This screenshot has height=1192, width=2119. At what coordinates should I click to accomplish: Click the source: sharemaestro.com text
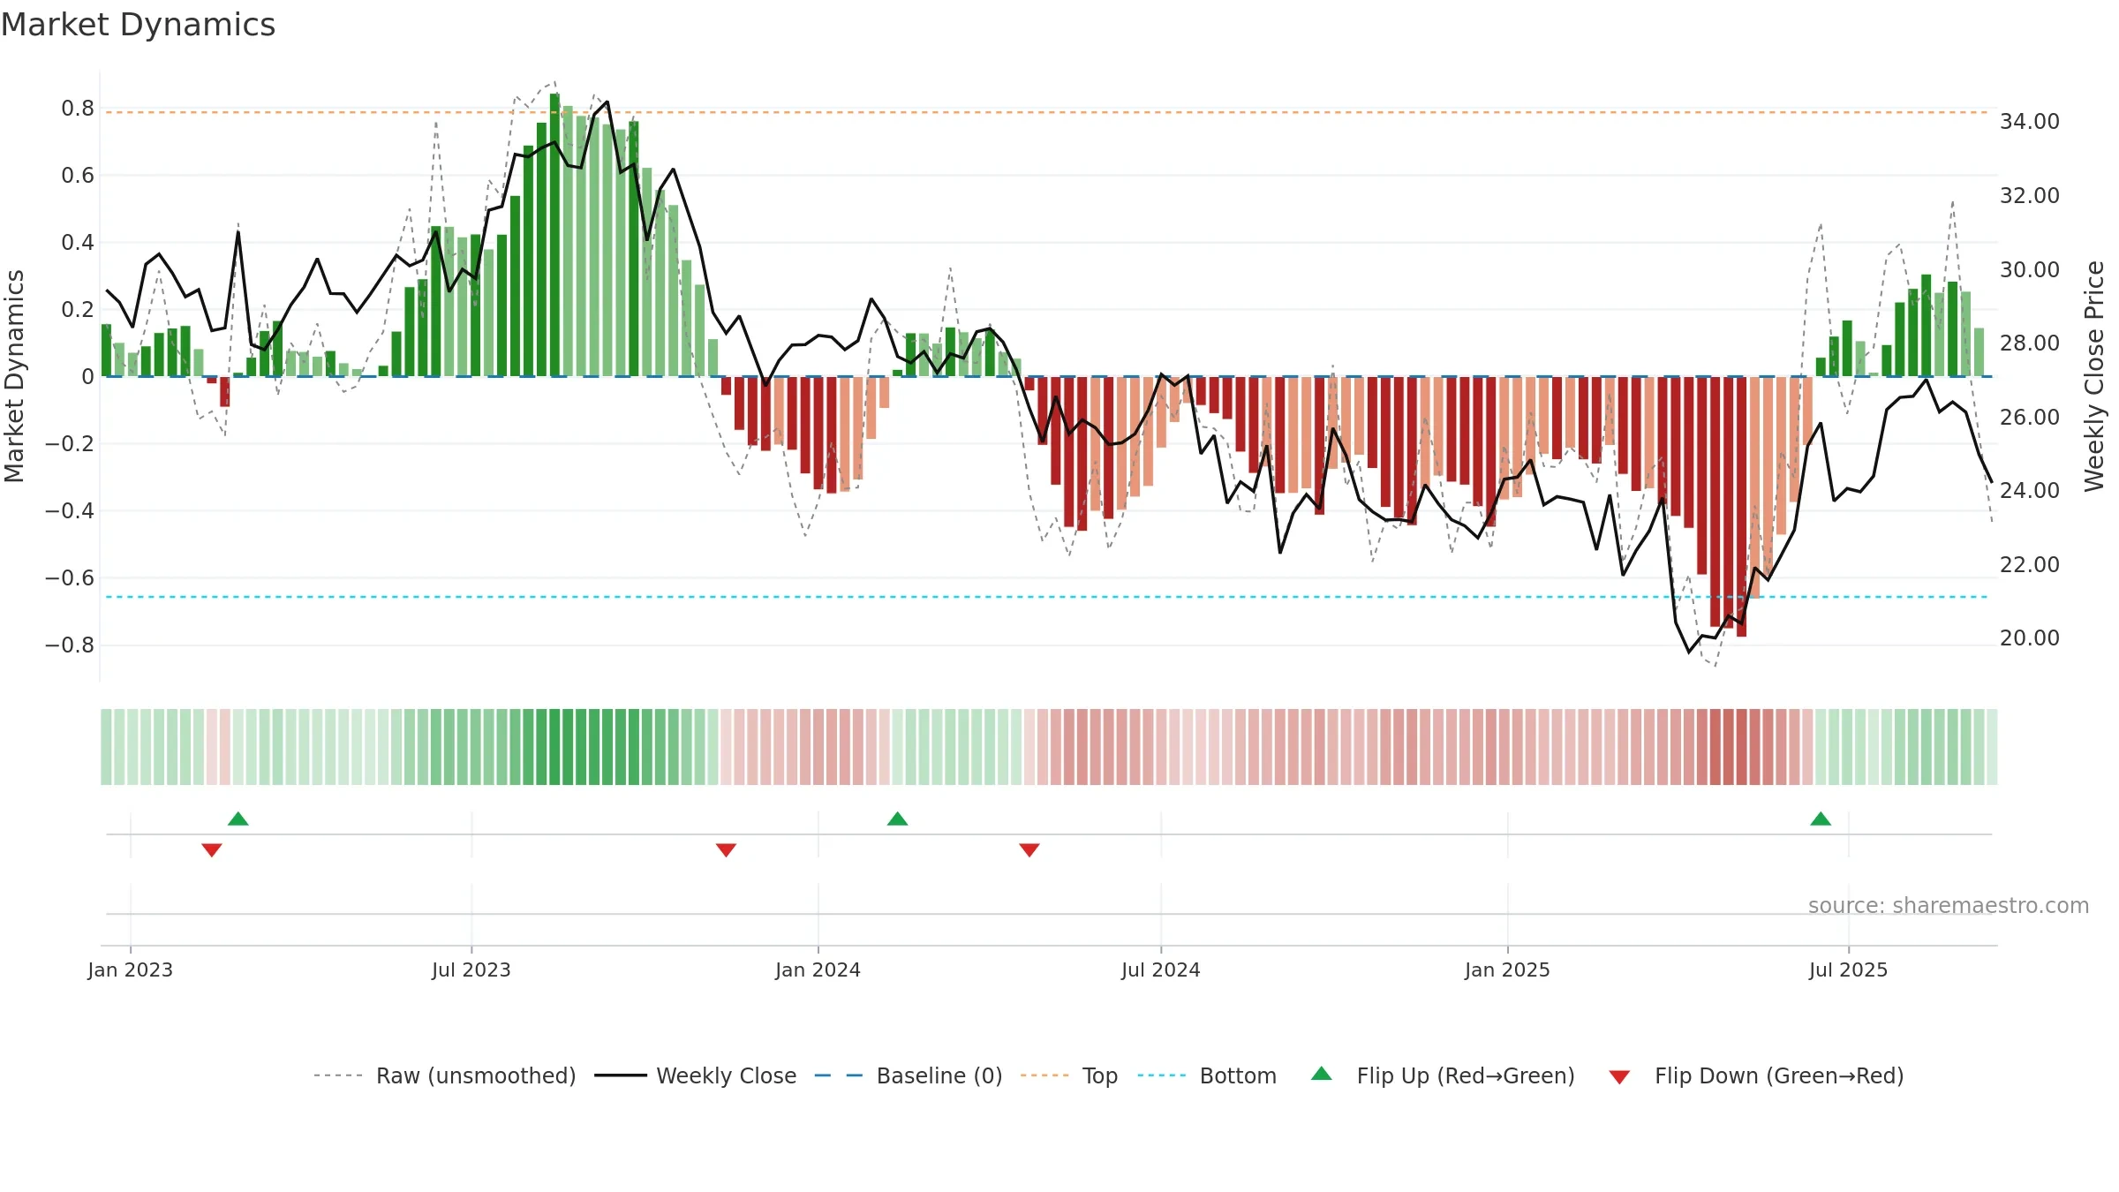point(1949,906)
